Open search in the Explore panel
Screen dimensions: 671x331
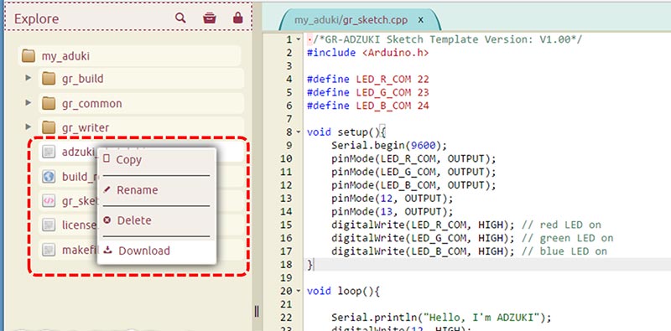tap(180, 18)
